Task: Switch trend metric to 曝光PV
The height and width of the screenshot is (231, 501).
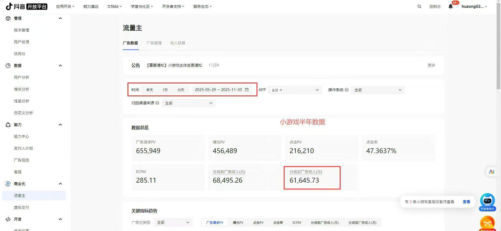Action: tap(238, 222)
